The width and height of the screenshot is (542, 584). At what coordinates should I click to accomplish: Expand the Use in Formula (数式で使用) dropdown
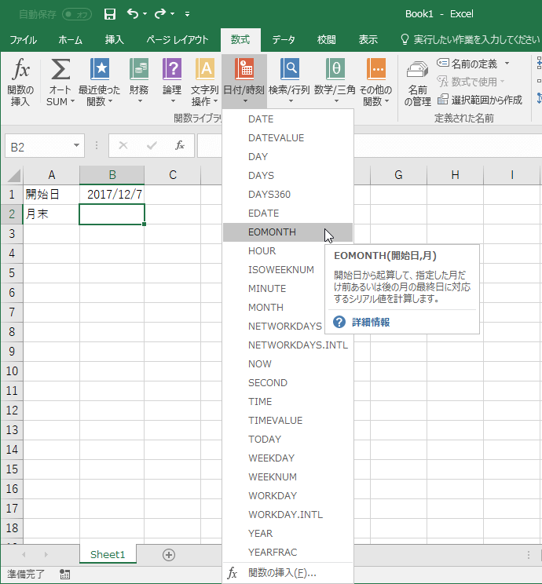(x=502, y=81)
